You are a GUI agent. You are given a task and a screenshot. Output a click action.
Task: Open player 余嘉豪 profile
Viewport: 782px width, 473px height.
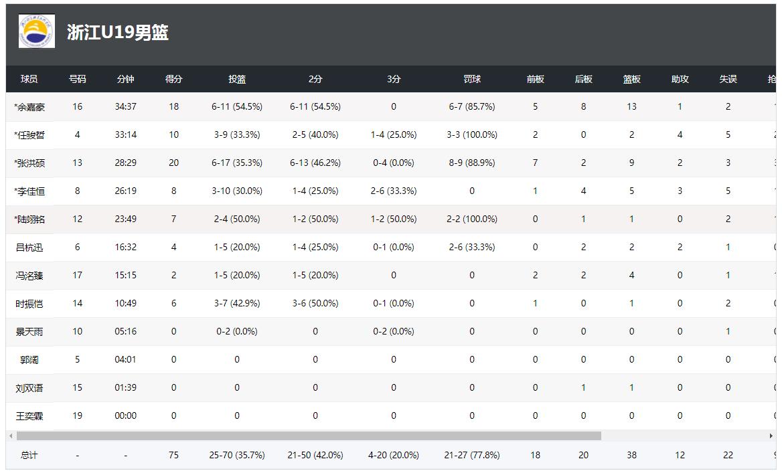tap(30, 107)
